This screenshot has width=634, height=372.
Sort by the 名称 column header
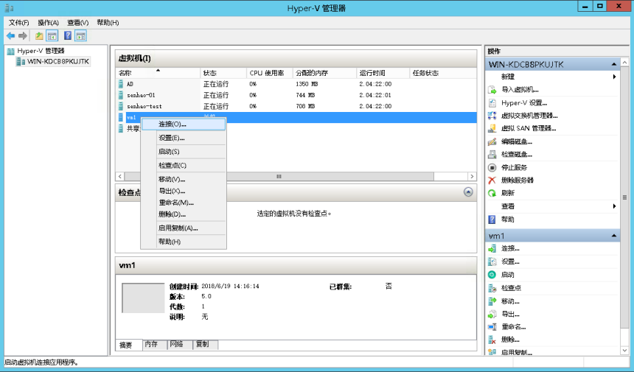(x=158, y=73)
